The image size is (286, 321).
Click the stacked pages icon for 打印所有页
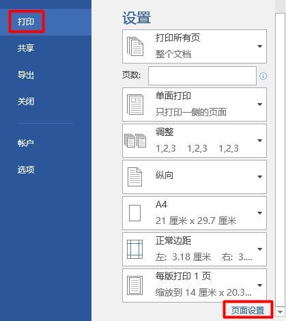pos(135,46)
